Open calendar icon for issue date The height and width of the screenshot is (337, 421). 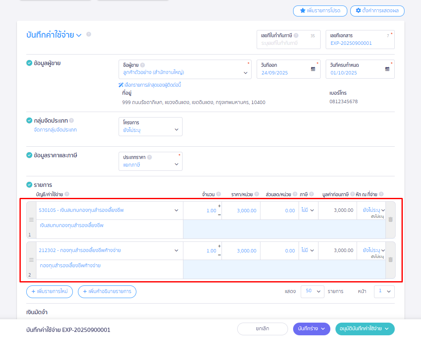(313, 69)
